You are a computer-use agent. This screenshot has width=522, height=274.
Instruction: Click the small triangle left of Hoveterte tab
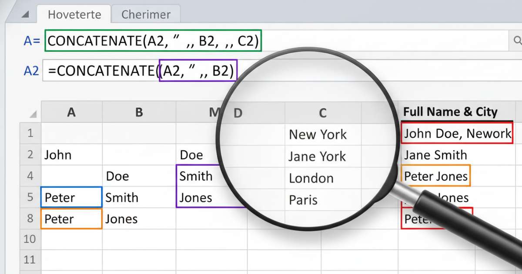pyautogui.click(x=25, y=15)
